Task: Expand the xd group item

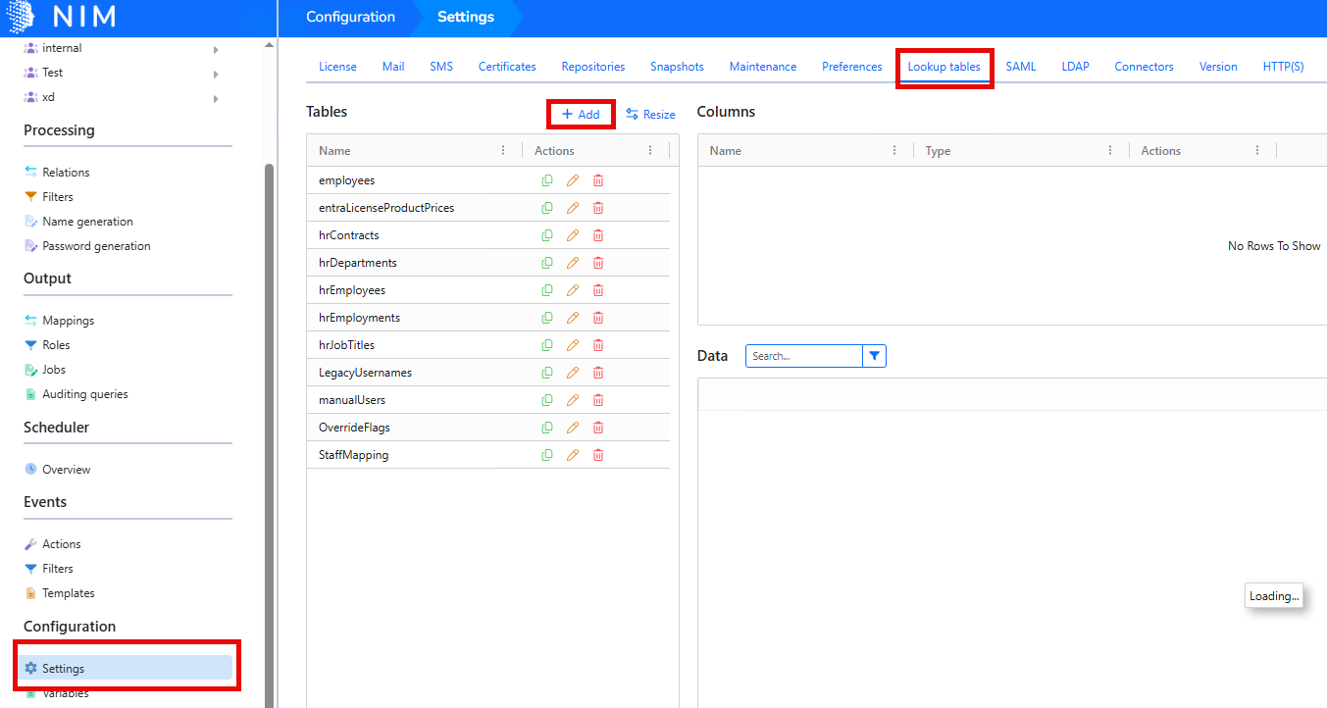Action: tap(216, 98)
